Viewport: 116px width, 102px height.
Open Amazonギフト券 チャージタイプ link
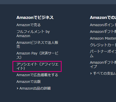103,64
